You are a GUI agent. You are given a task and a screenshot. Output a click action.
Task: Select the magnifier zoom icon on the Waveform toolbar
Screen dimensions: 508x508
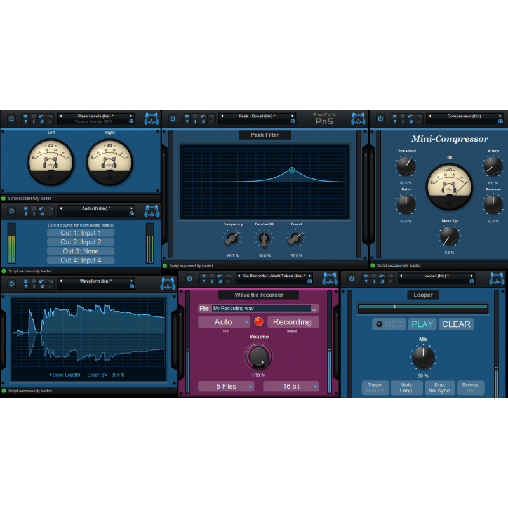pos(43,286)
